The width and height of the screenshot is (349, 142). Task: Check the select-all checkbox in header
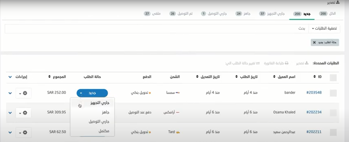pyautogui.click(x=333, y=78)
